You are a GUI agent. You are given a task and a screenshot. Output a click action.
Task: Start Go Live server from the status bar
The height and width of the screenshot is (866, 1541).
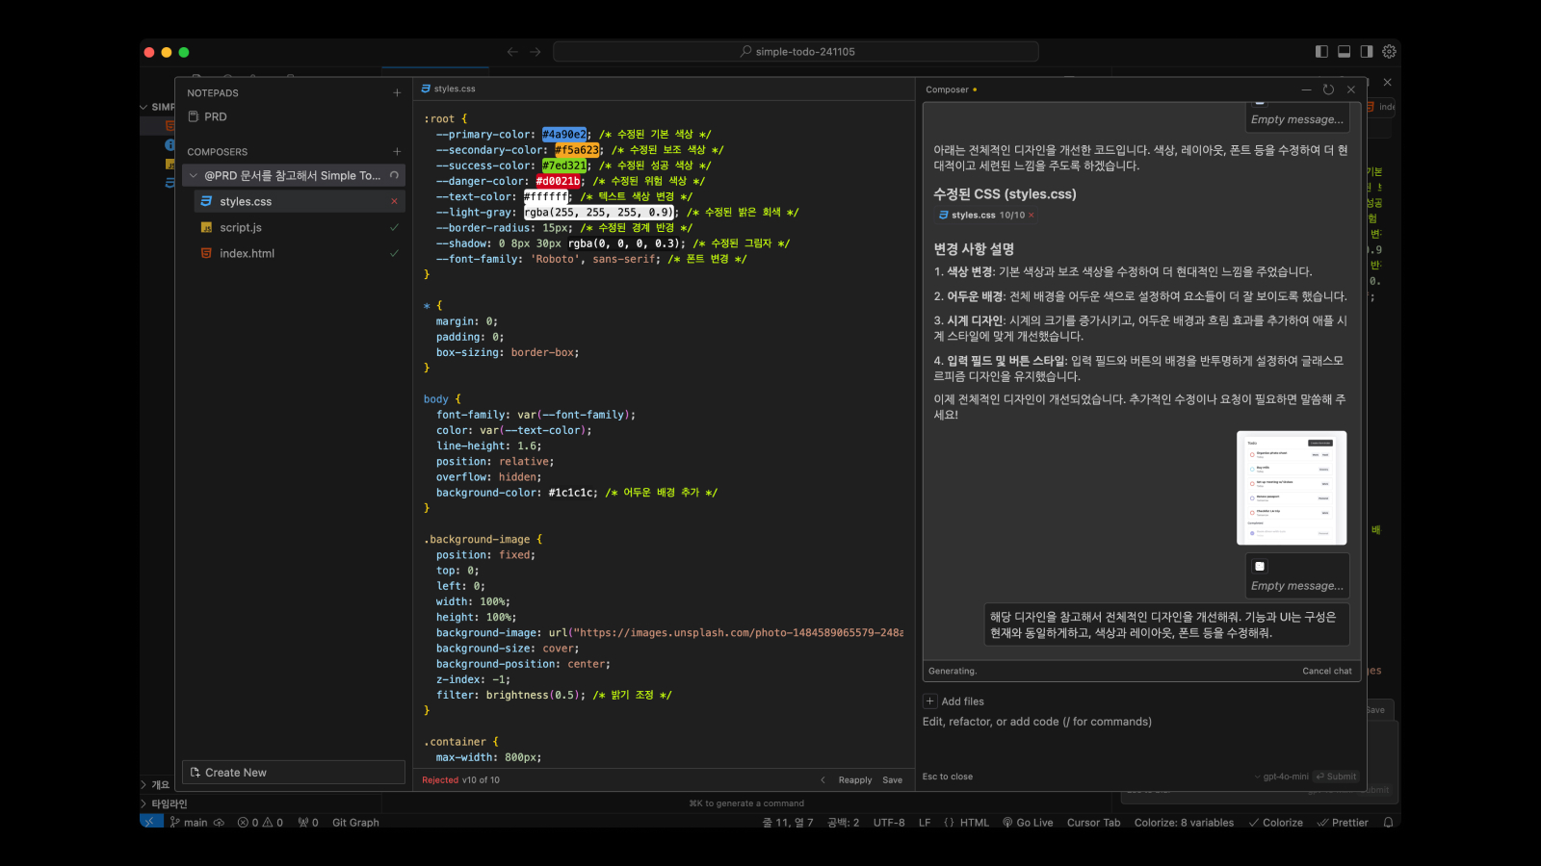pos(1028,823)
